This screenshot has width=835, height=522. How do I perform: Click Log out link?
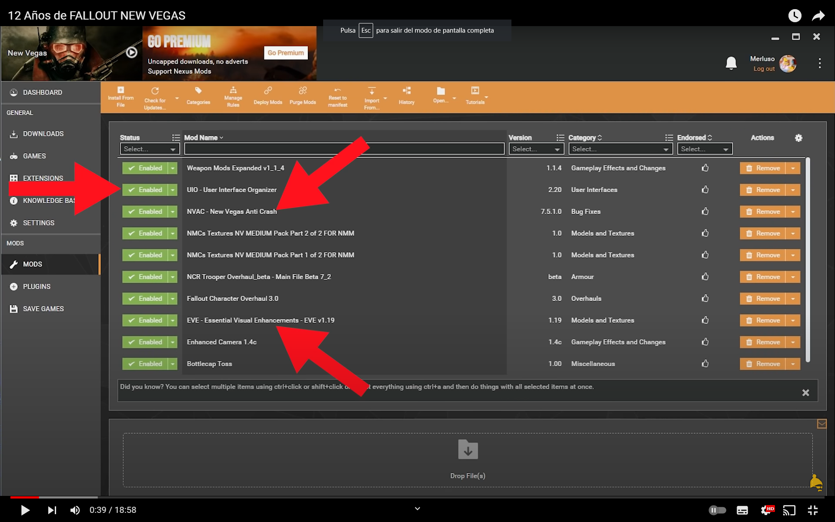pyautogui.click(x=764, y=69)
